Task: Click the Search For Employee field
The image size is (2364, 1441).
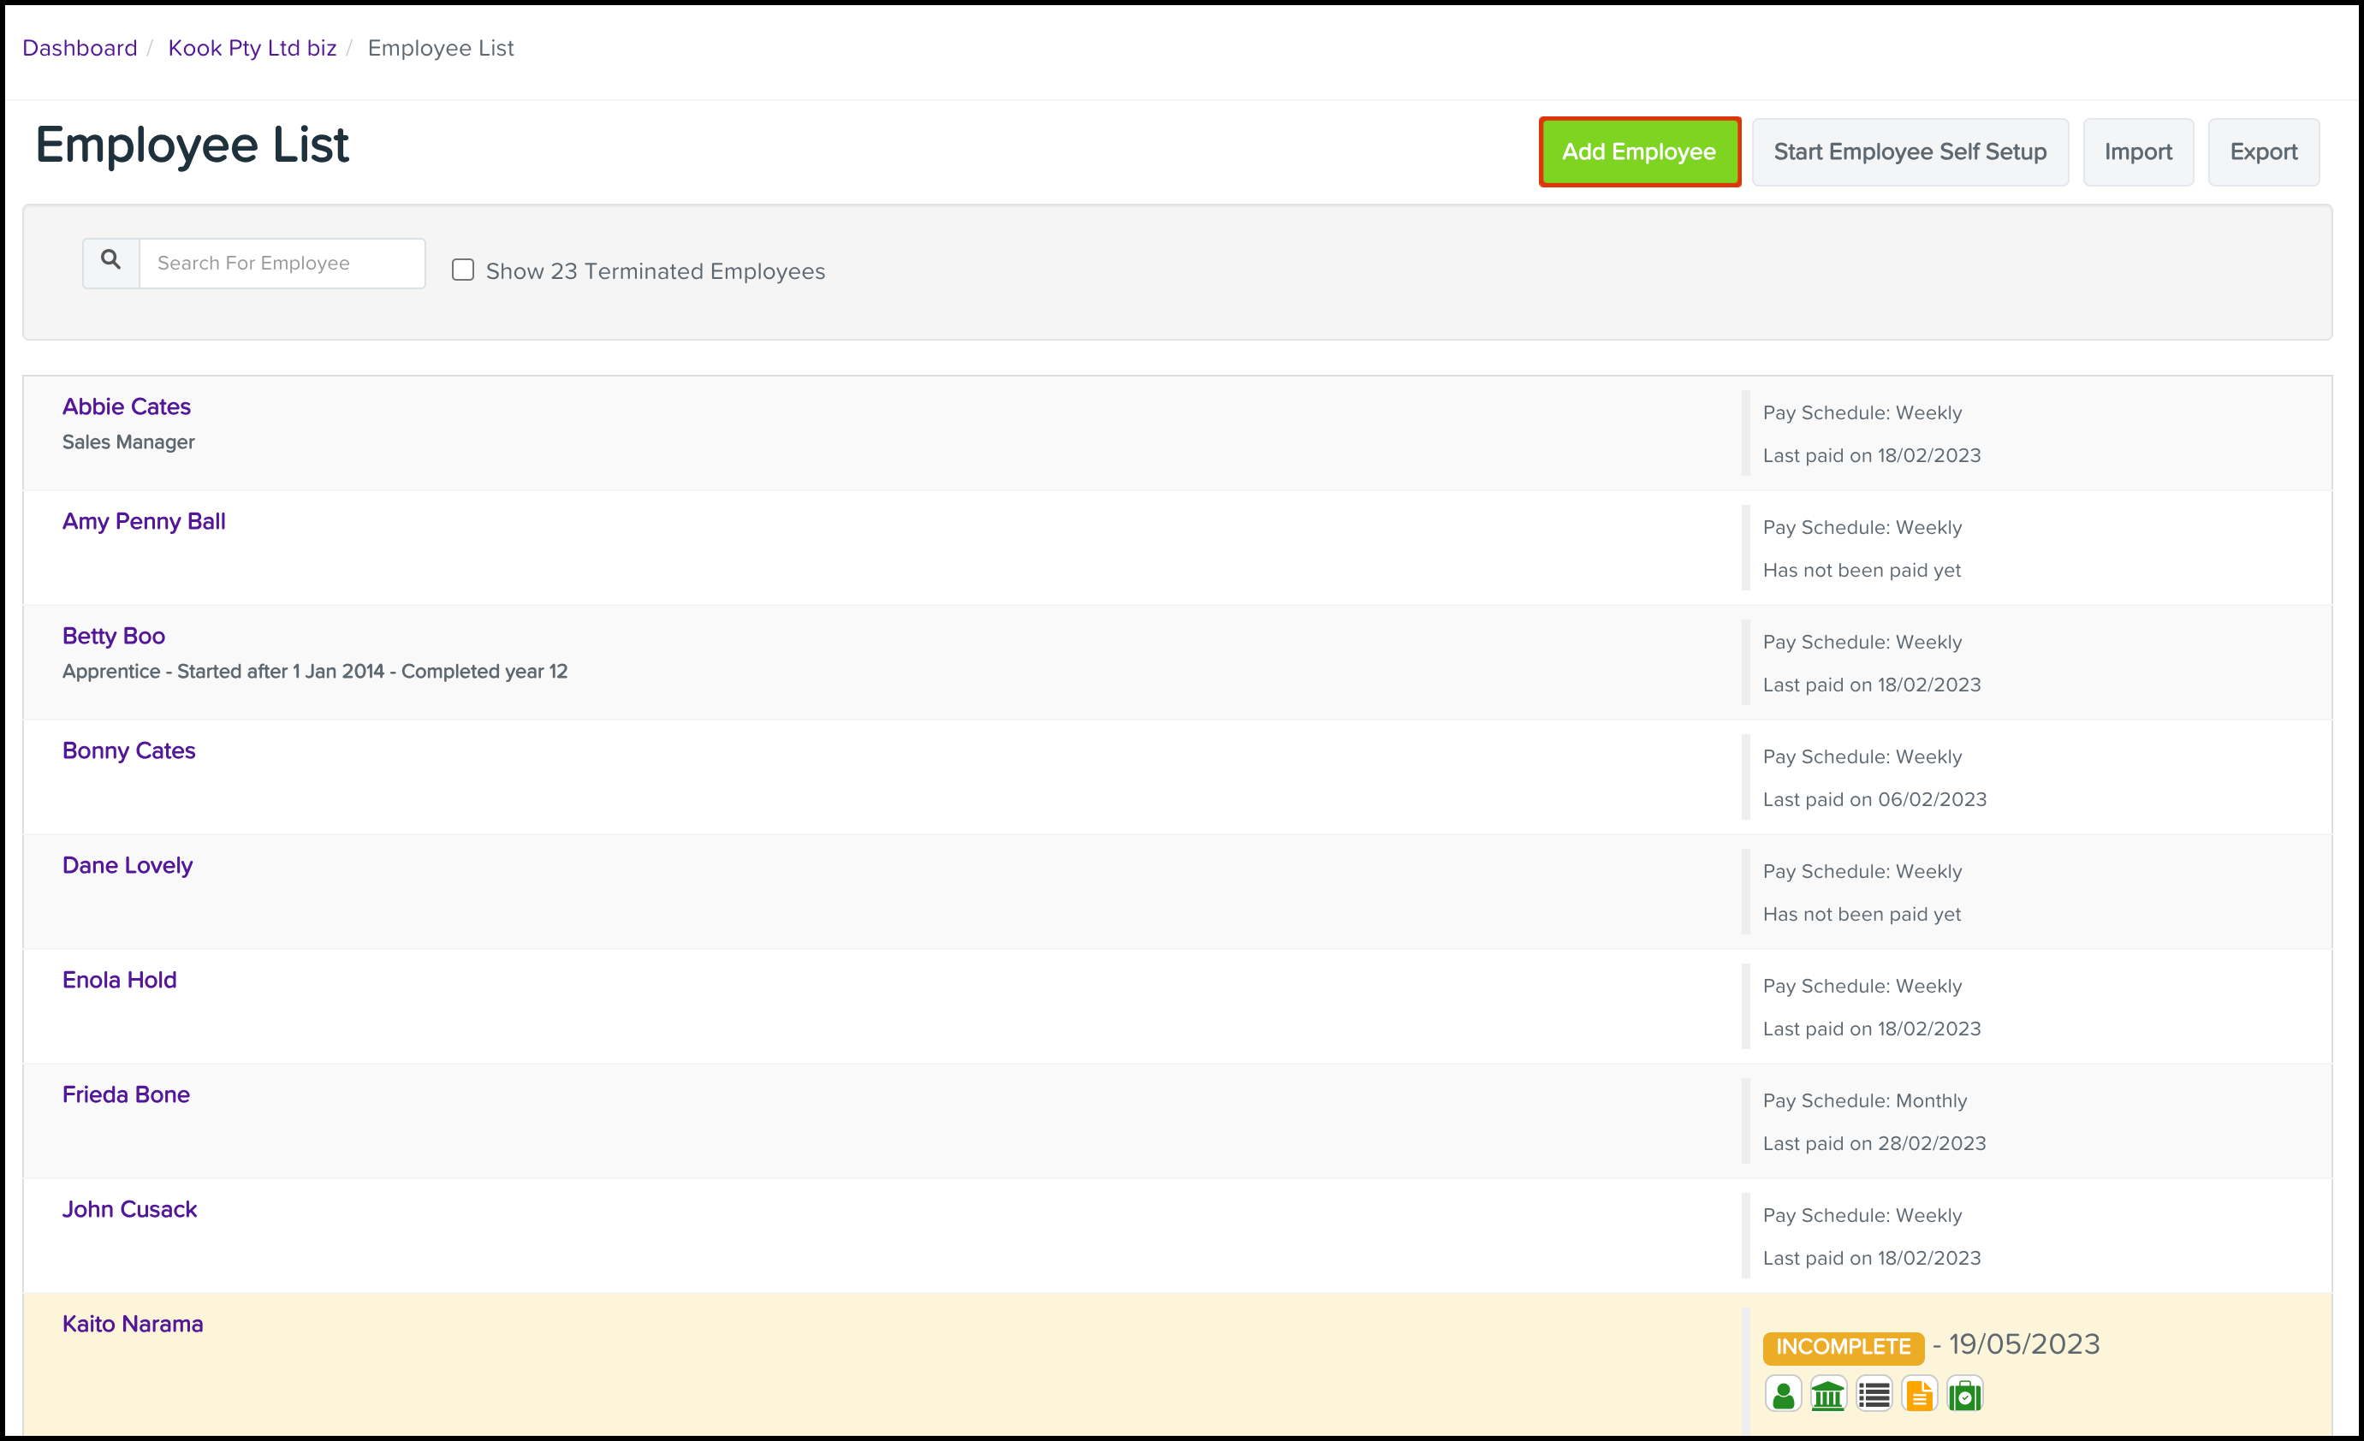Action: pos(282,262)
